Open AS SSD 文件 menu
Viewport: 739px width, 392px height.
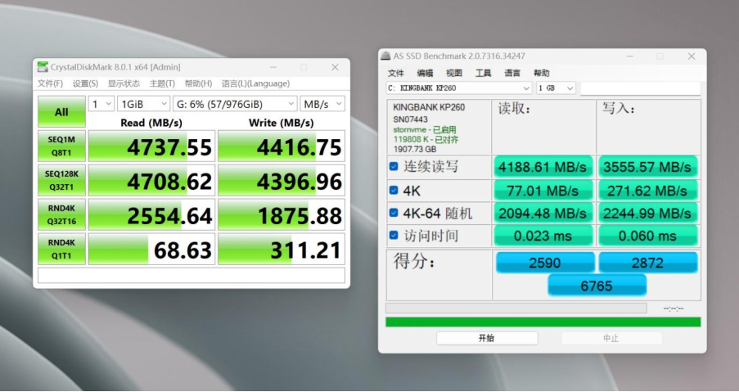pyautogui.click(x=396, y=73)
